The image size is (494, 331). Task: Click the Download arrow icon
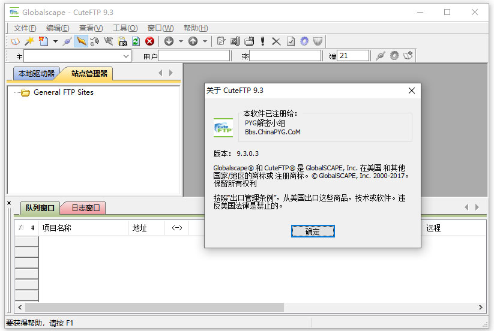[x=169, y=41]
